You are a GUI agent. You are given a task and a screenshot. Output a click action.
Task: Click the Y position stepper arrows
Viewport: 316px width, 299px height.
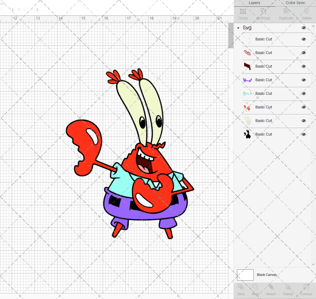pyautogui.click(x=37, y=10)
